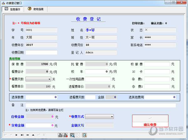188x140 pixels.
Task: Click the 一次性用品费 input field
Action: [x=98, y=79]
